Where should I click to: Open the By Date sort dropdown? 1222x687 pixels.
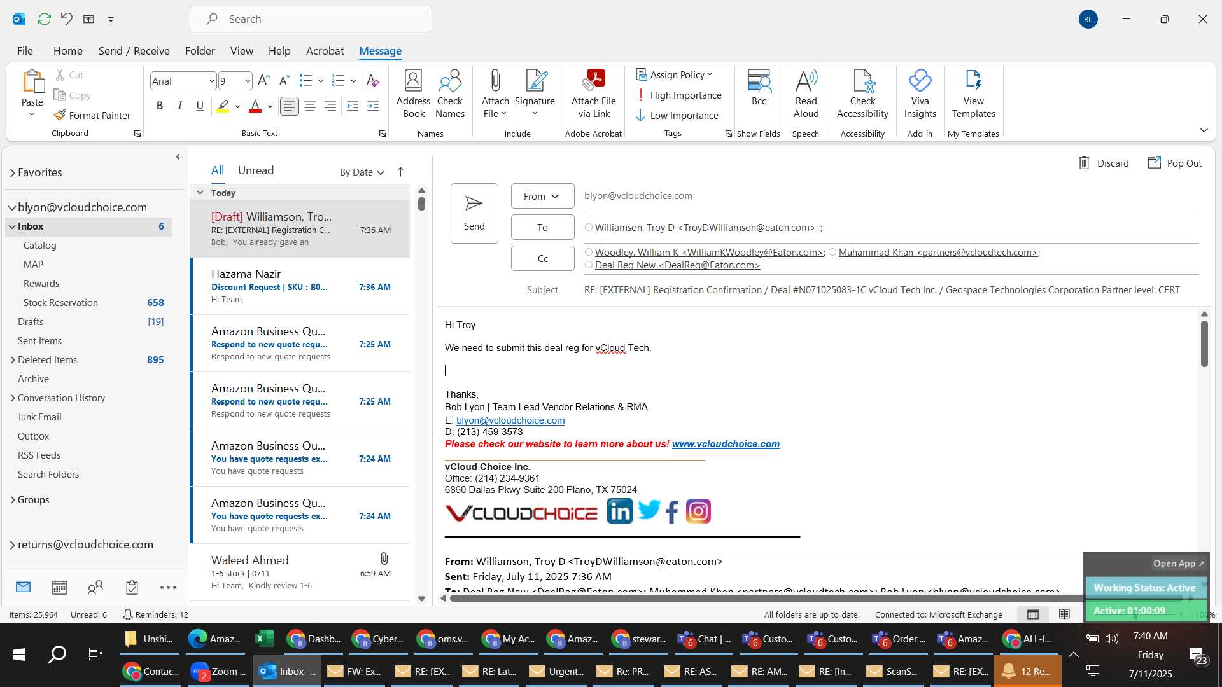[362, 172]
